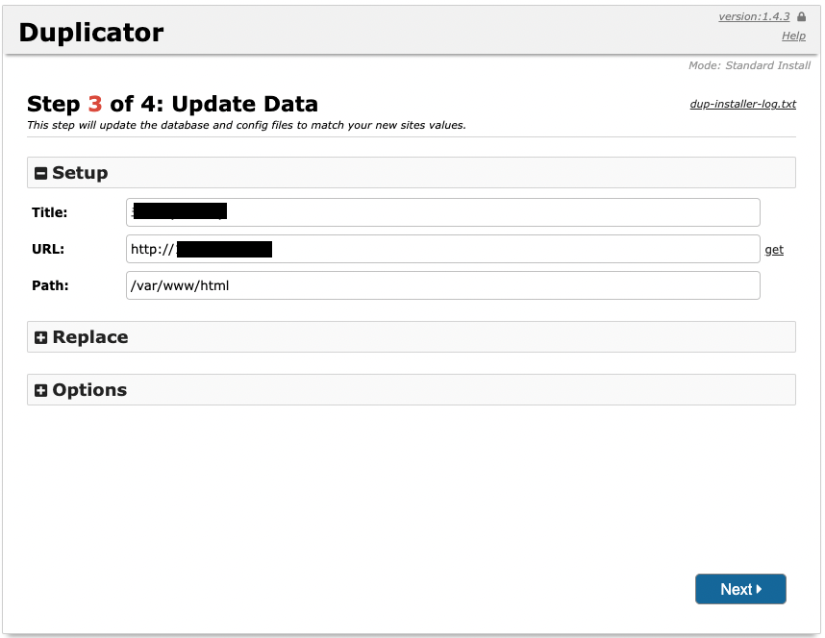825x638 pixels.
Task: Collapse the Setup section via minus icon
Action: click(40, 173)
